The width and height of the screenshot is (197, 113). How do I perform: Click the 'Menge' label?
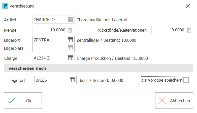tap(10, 30)
